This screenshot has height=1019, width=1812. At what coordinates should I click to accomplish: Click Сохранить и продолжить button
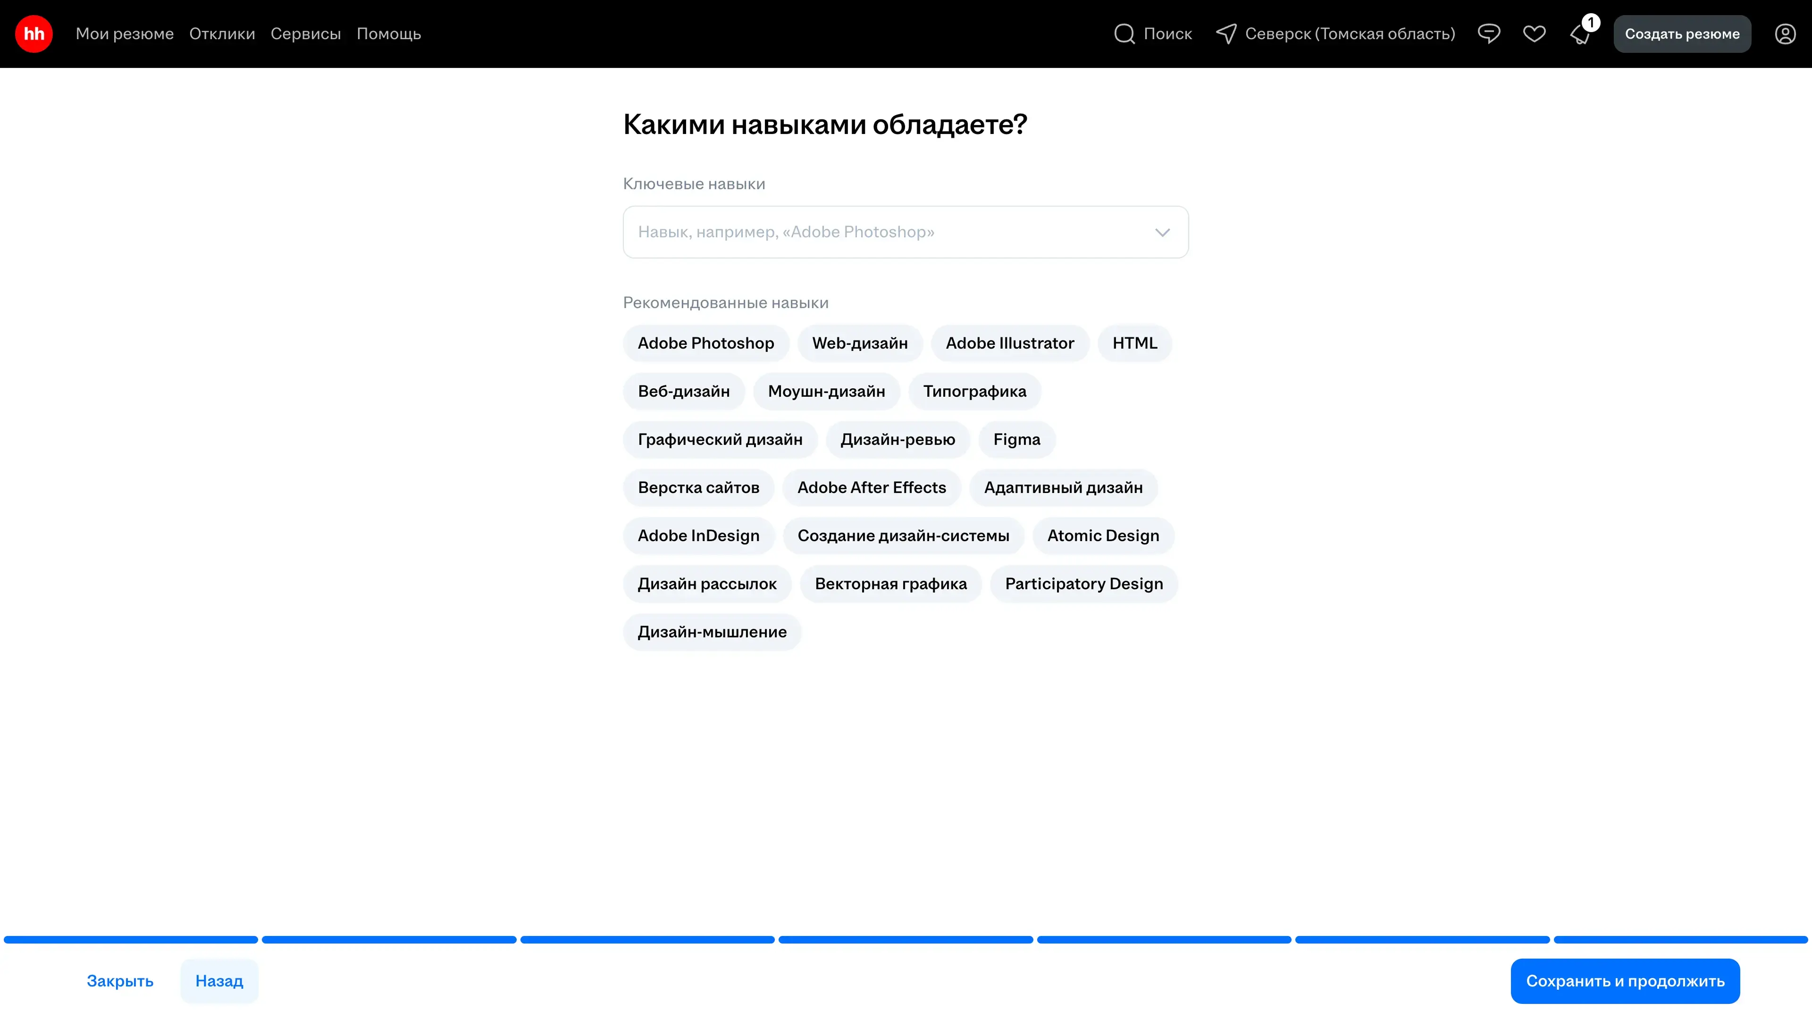coord(1625,981)
